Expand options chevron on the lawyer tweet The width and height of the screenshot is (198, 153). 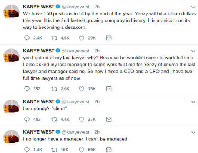[x=193, y=51]
